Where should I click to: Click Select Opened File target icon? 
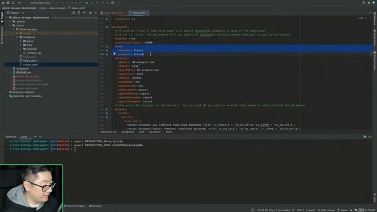coord(74,13)
